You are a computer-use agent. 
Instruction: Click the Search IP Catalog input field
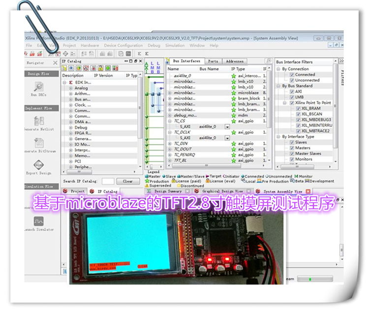[x=108, y=181]
